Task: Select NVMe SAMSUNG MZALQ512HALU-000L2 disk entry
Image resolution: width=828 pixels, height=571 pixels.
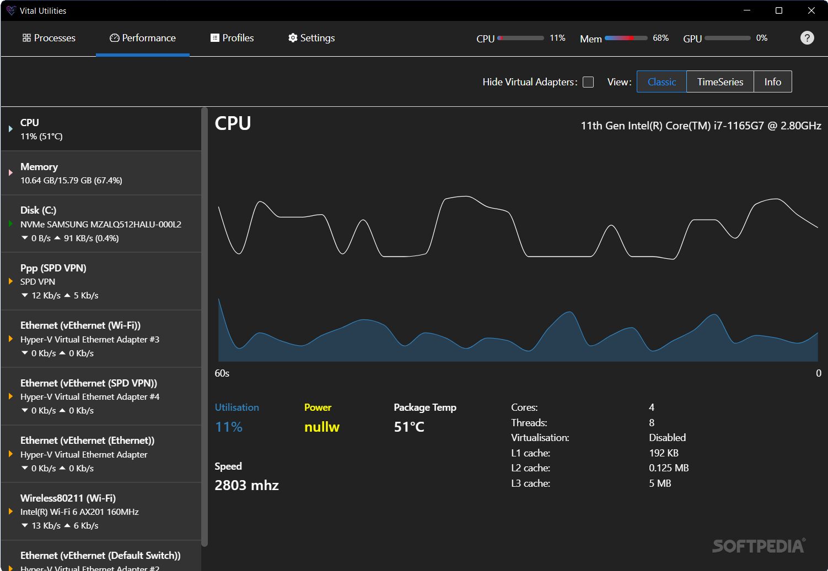Action: (x=101, y=224)
